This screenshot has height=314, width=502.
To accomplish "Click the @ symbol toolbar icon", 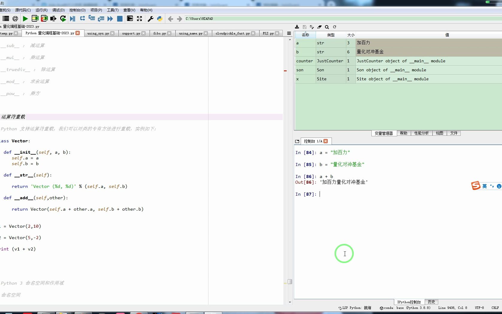I will pyautogui.click(x=15, y=19).
